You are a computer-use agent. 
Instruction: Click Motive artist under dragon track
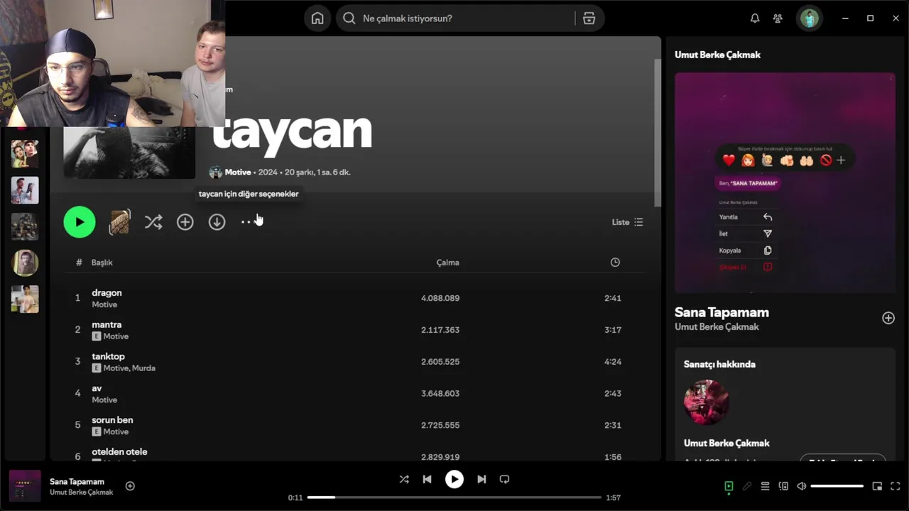coord(104,304)
